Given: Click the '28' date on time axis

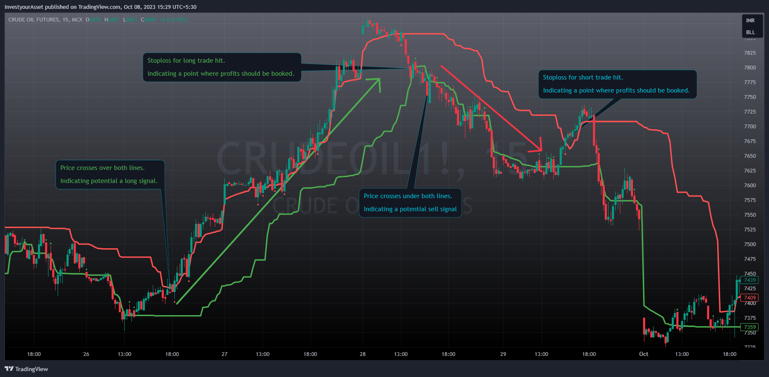Looking at the screenshot, I should click(x=363, y=354).
